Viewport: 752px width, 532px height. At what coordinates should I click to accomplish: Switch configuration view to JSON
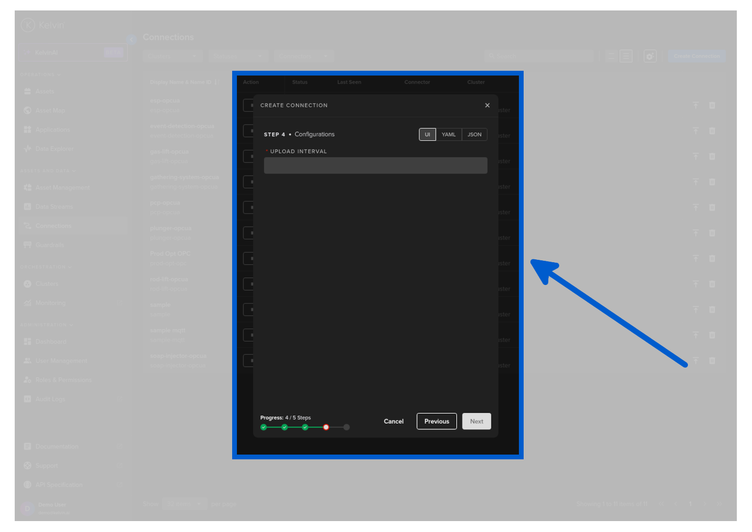[x=474, y=134]
